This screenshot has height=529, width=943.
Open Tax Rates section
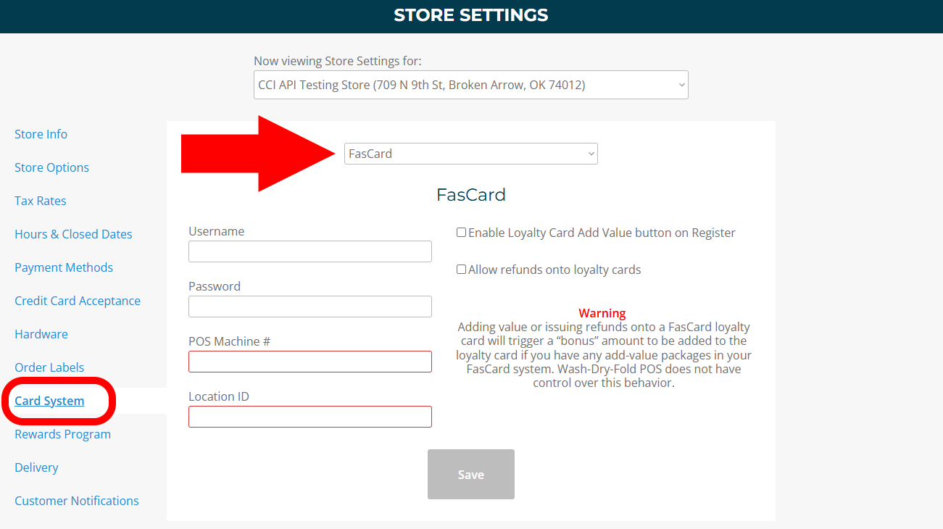point(41,201)
